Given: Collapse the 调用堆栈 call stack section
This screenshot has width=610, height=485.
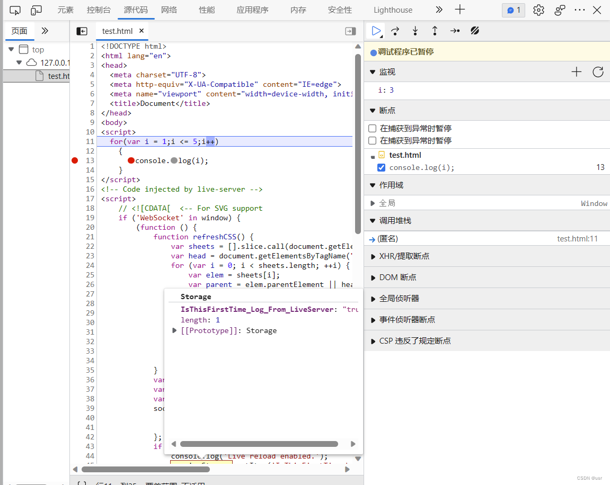Looking at the screenshot, I should click(372, 221).
